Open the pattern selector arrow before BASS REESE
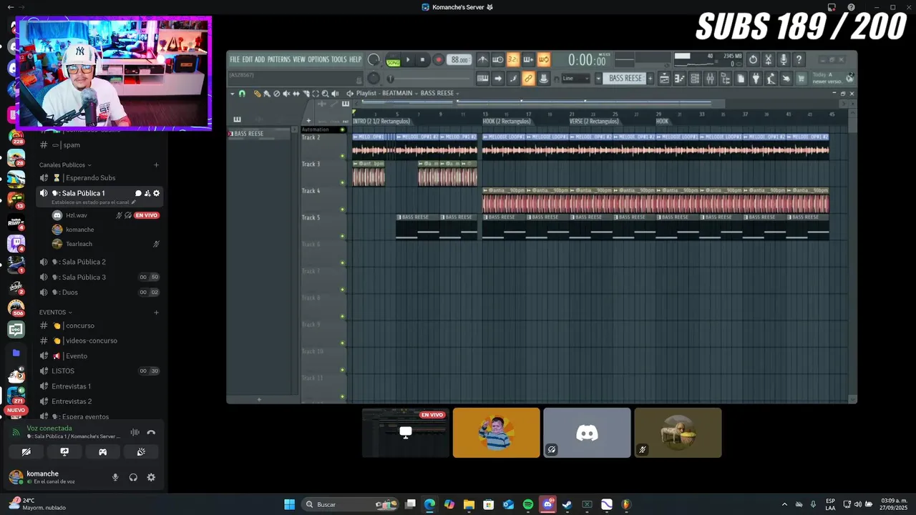Screen dimensions: 916x515 point(598,79)
